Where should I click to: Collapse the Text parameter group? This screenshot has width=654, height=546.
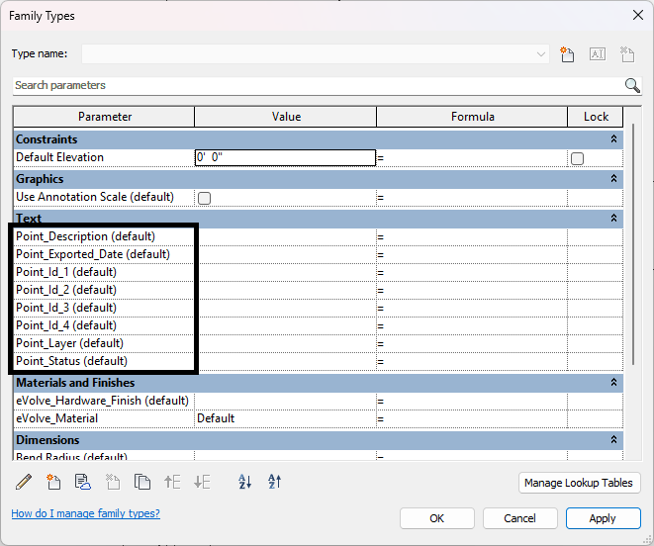pos(613,219)
